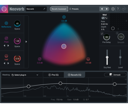The image size is (128, 108).
Task: Switch to the Reverb EQ tab
Action: 75,75
